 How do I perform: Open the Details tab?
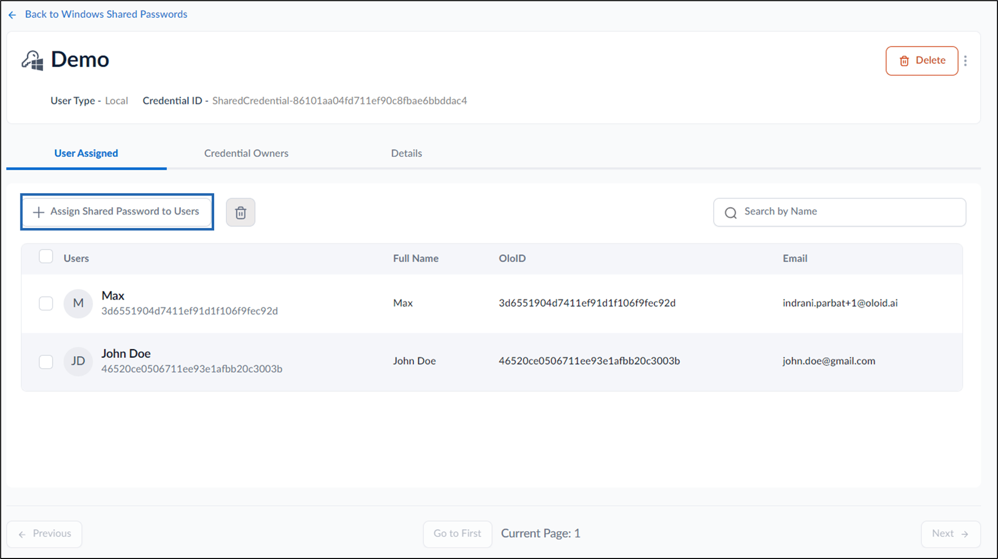[x=406, y=153]
